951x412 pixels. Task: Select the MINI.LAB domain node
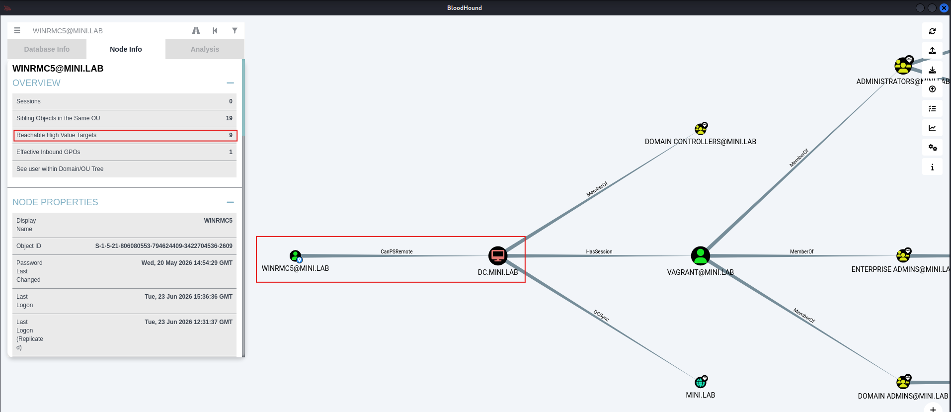pos(701,382)
